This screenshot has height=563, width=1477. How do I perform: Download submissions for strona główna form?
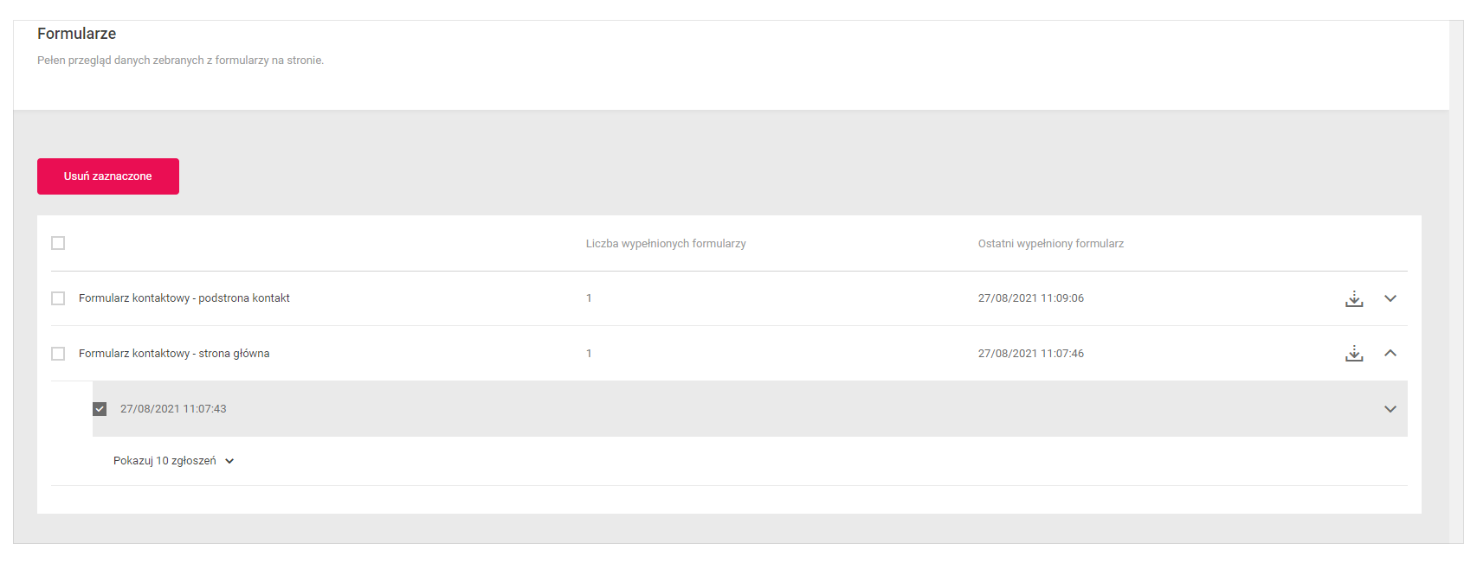(x=1354, y=354)
